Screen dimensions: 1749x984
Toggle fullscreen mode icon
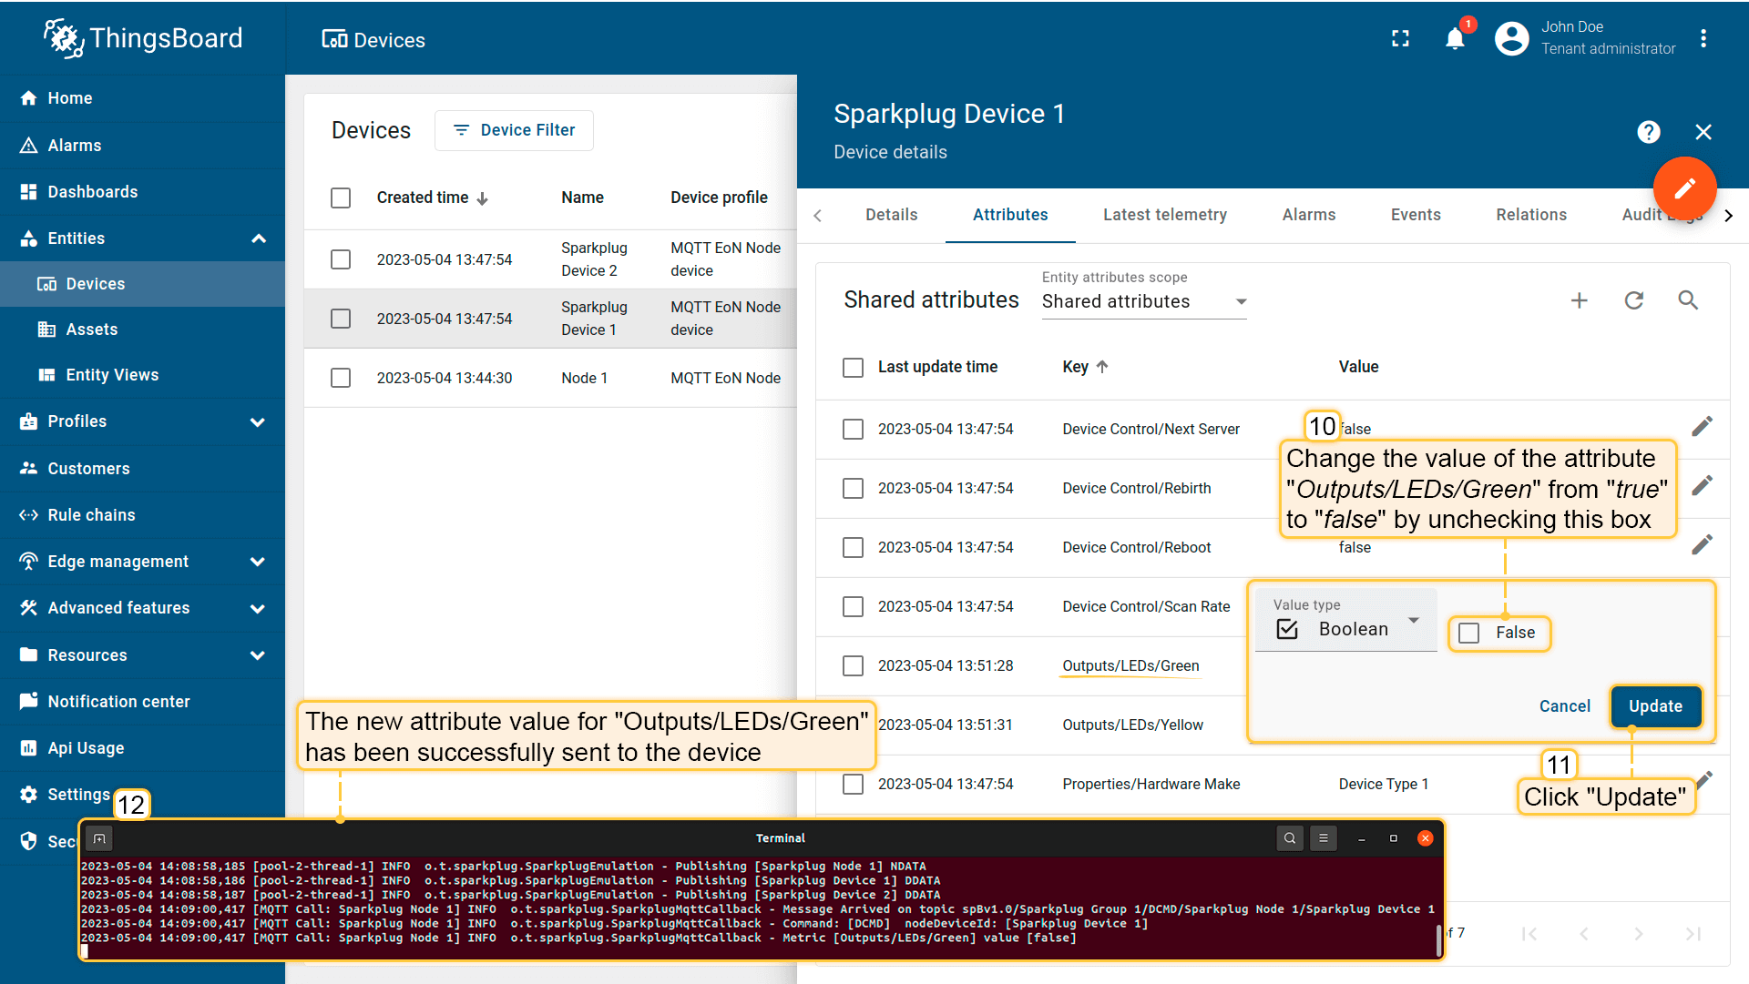point(1400,39)
